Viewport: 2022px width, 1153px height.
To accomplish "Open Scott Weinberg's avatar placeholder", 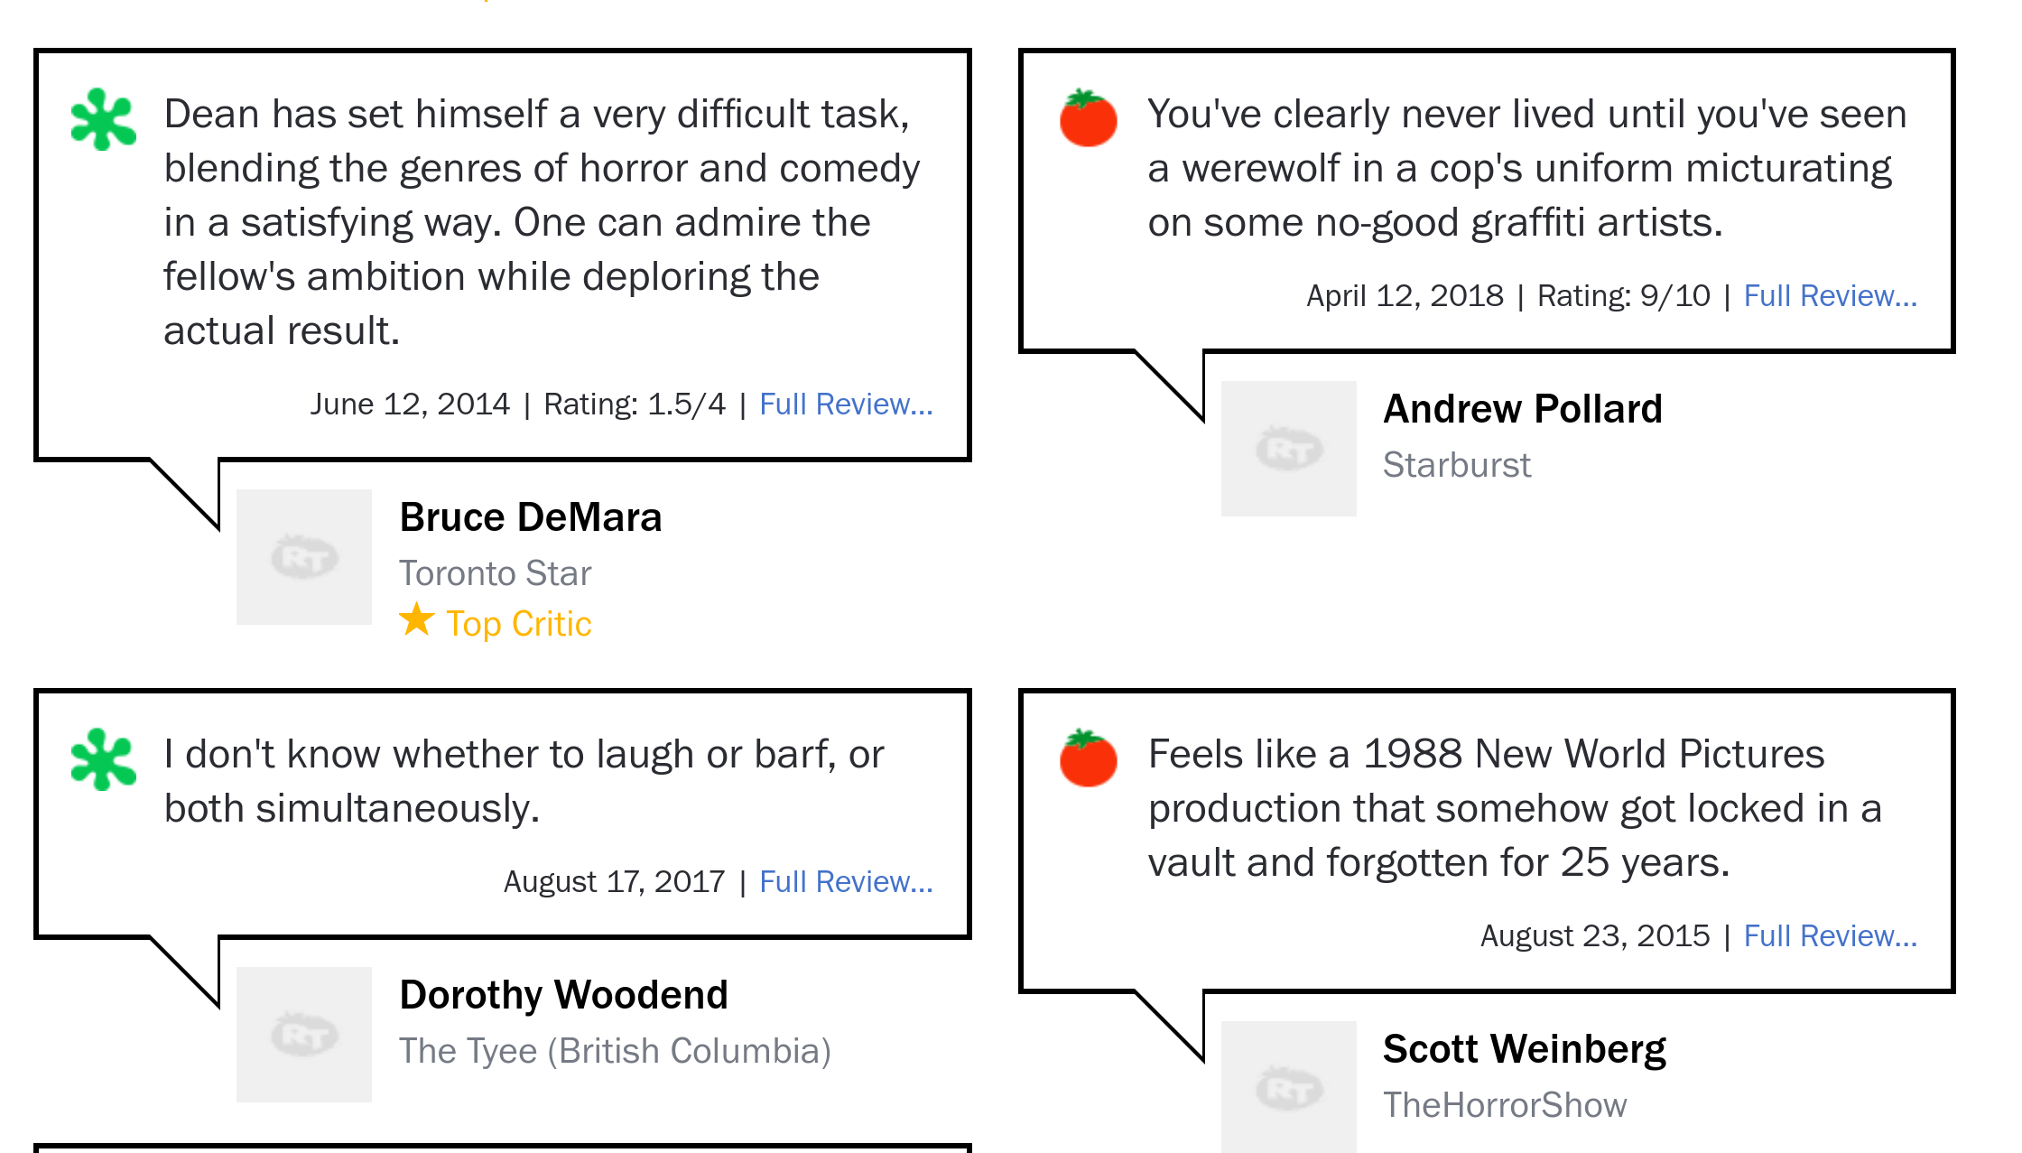I will 1288,1087.
